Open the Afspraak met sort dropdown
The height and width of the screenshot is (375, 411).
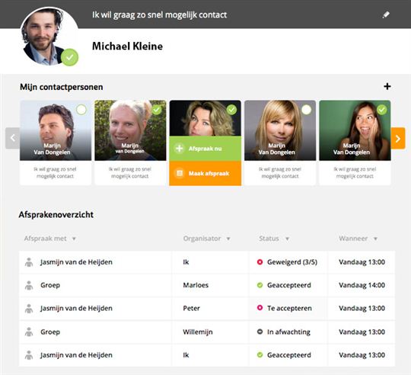pyautogui.click(x=74, y=239)
